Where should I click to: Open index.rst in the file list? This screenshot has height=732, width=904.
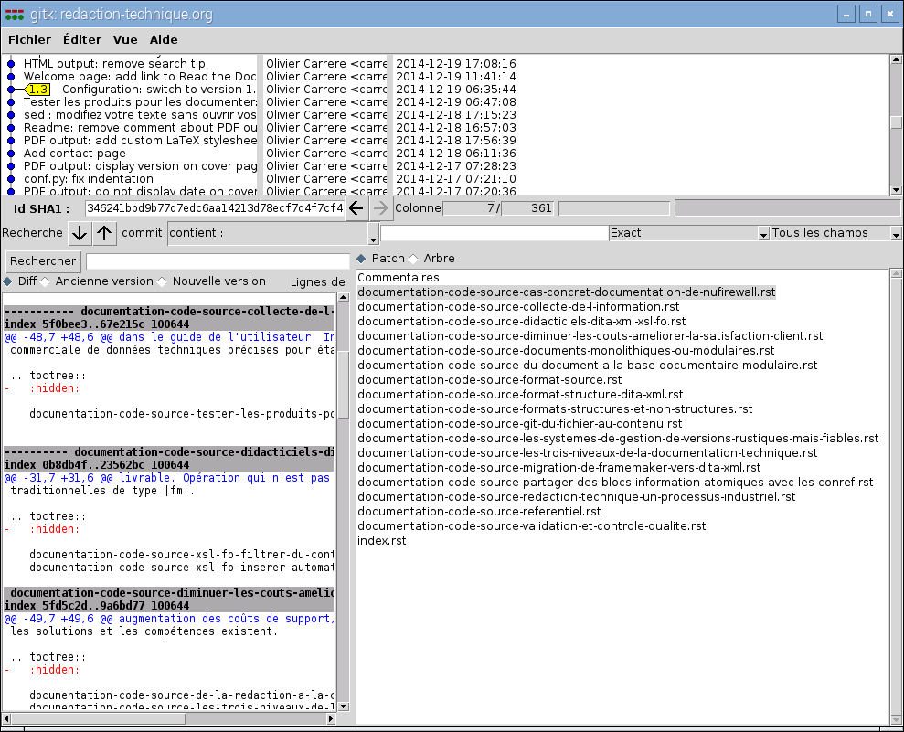[x=382, y=541]
